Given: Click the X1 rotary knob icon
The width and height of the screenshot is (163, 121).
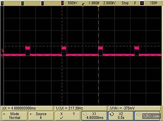Looking at the screenshot, I should [x=85, y=114].
